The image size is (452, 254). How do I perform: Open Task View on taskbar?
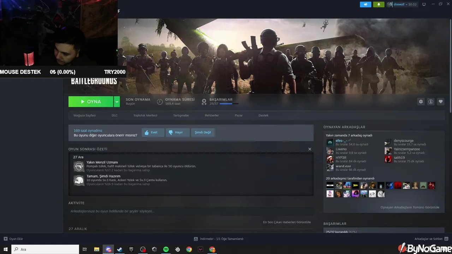[85, 249]
